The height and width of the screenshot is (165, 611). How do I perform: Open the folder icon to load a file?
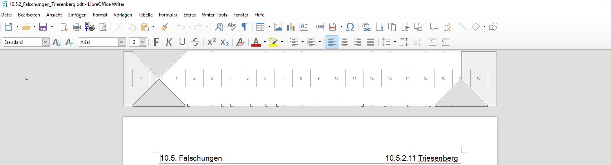coord(26,27)
